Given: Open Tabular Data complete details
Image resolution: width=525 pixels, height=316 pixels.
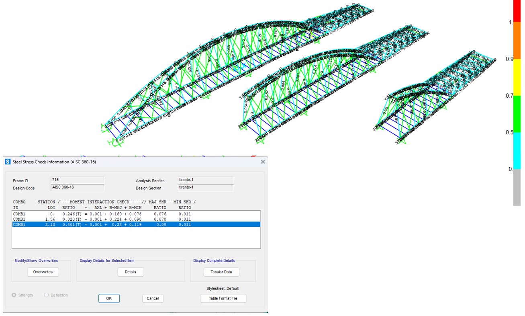Looking at the screenshot, I should 221,272.
